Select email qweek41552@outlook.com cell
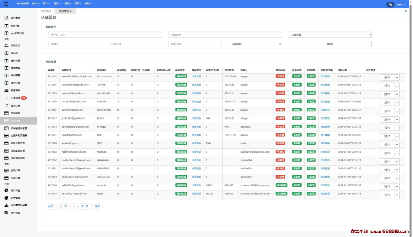The image size is (413, 237). click(x=76, y=76)
